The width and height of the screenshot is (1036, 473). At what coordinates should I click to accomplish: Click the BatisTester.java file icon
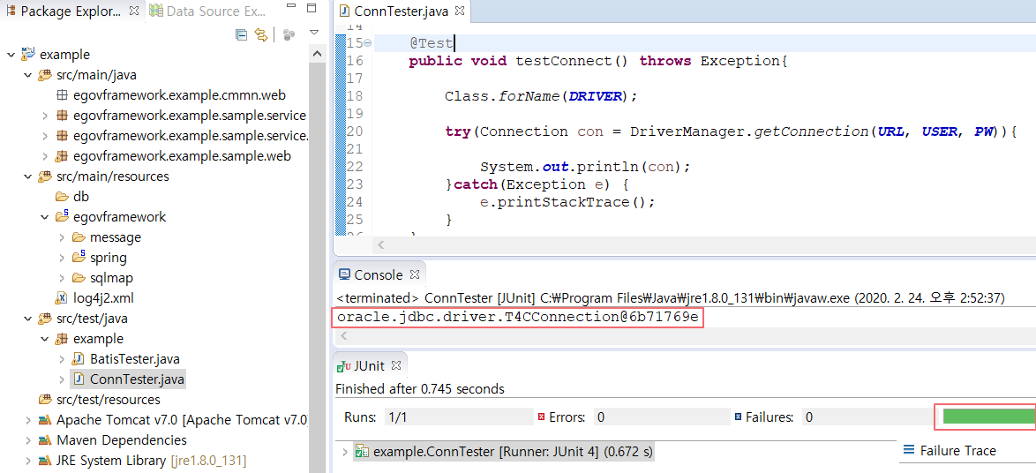[x=79, y=358]
